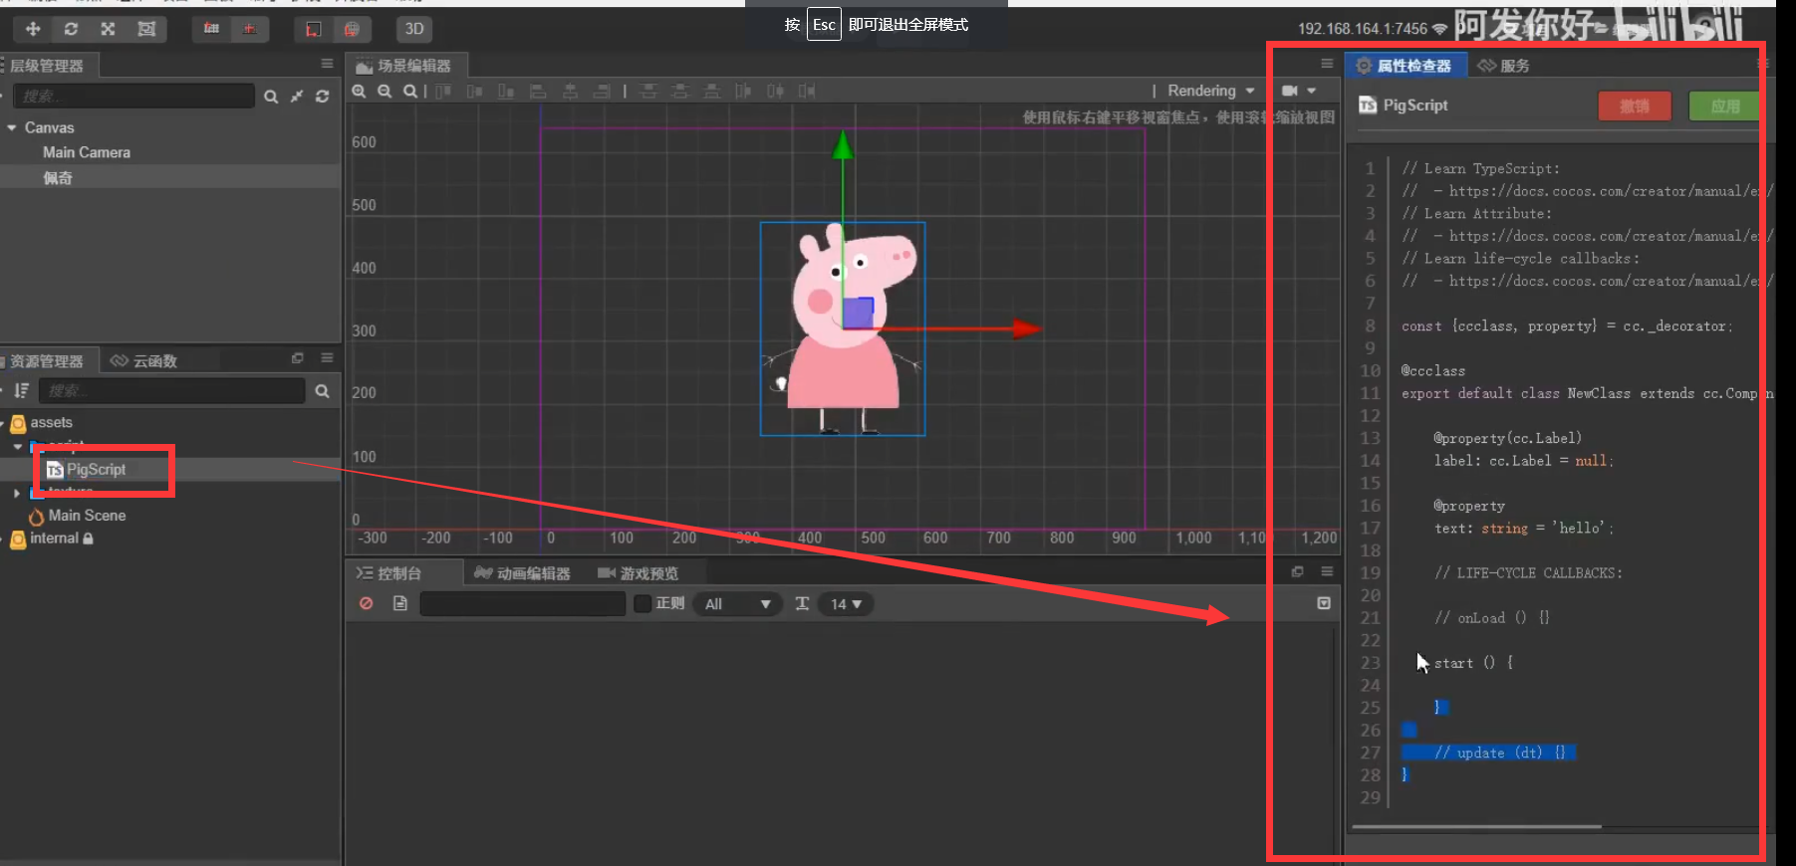Collapse the script folder
Screen dimensions: 1796x866
pos(17,446)
